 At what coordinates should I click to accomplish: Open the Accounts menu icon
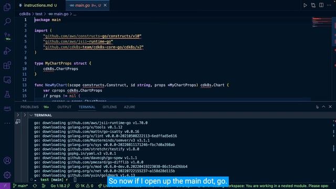(x=7, y=161)
